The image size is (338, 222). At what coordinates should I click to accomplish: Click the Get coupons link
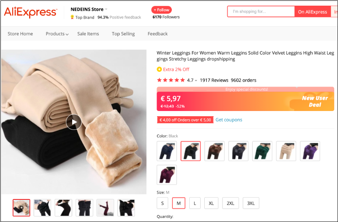pos(229,120)
